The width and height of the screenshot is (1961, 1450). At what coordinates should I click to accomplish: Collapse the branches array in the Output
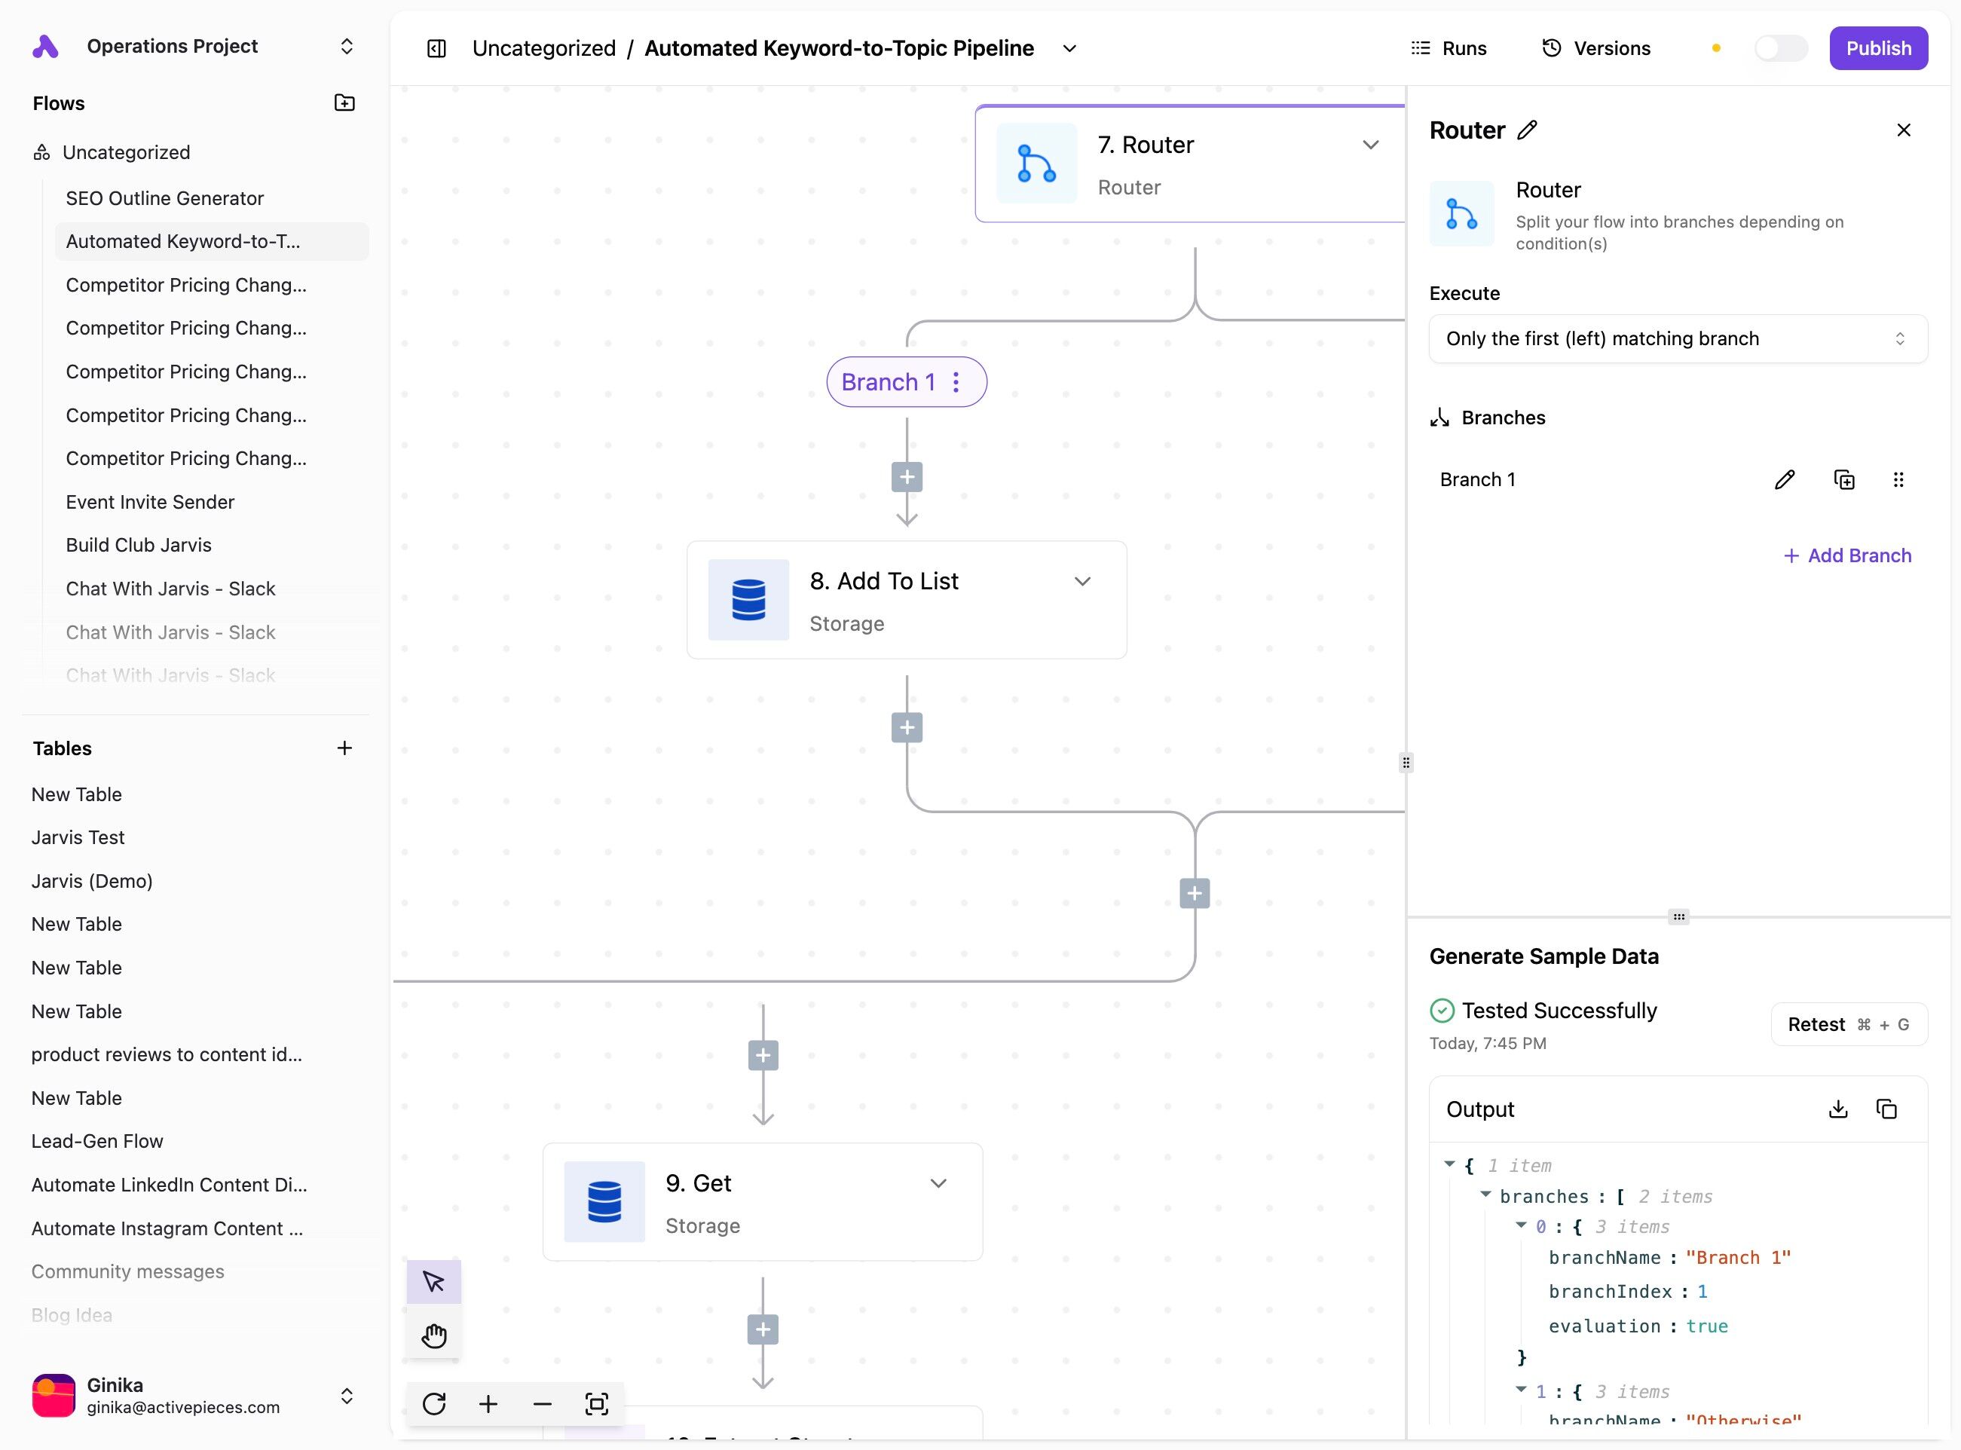tap(1486, 1195)
